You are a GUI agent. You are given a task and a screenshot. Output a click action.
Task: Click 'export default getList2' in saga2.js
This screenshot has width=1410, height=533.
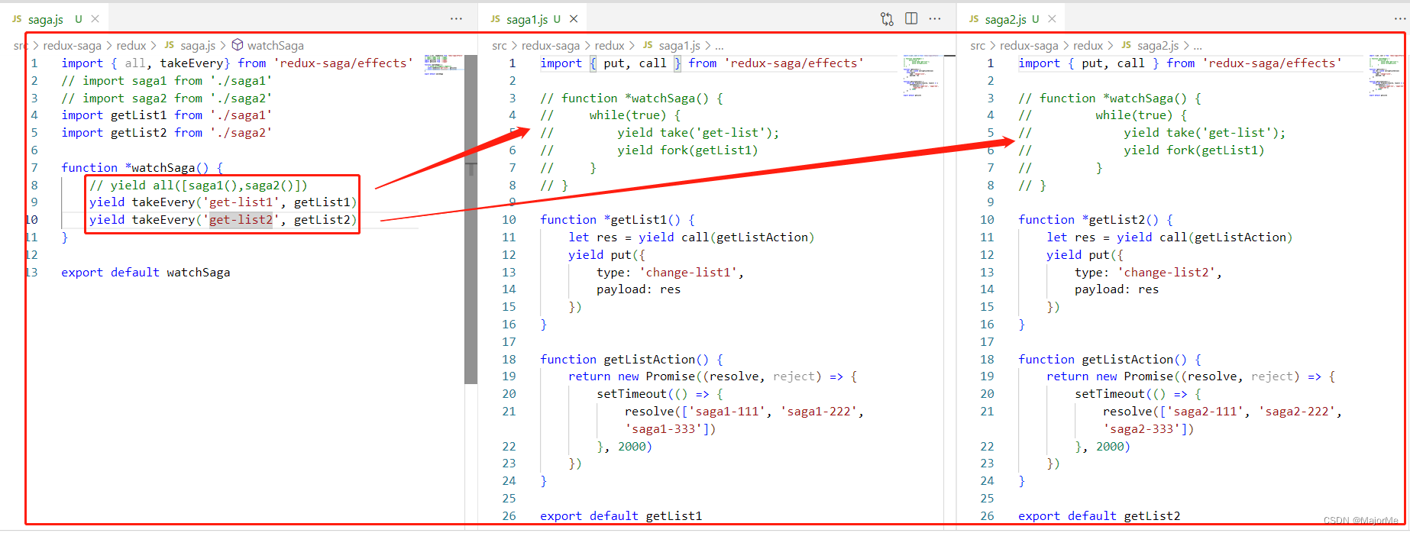coord(1099,515)
